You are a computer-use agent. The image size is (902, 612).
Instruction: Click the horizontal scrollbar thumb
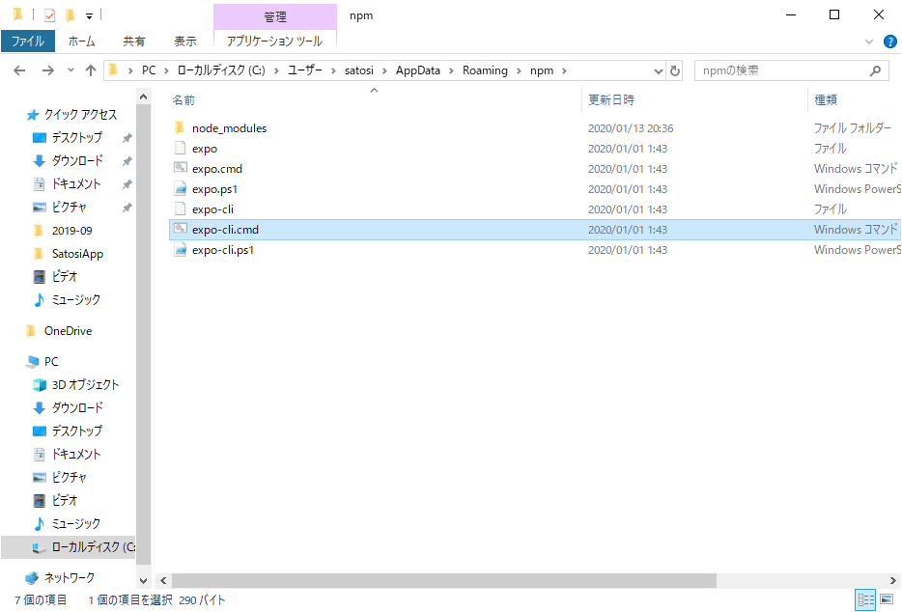(x=444, y=581)
